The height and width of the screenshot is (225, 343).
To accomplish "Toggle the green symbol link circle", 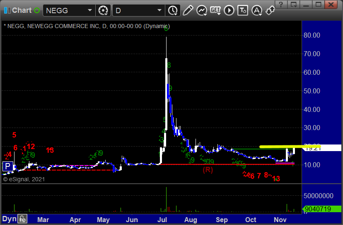I will coord(37,10).
